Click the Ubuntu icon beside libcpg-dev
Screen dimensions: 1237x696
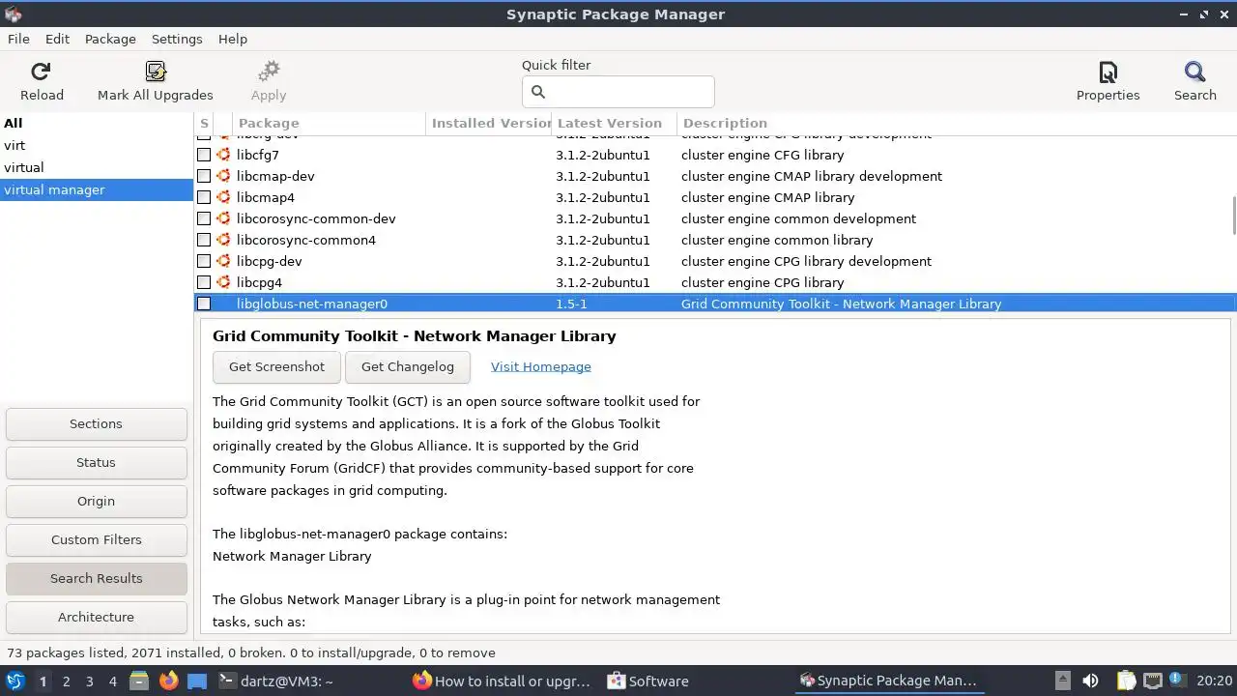223,261
